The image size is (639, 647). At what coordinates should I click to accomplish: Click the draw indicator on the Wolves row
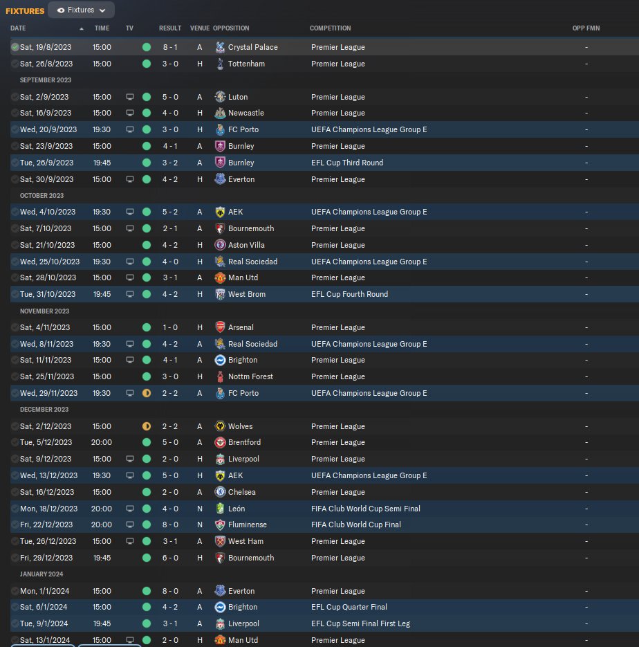[x=147, y=426]
